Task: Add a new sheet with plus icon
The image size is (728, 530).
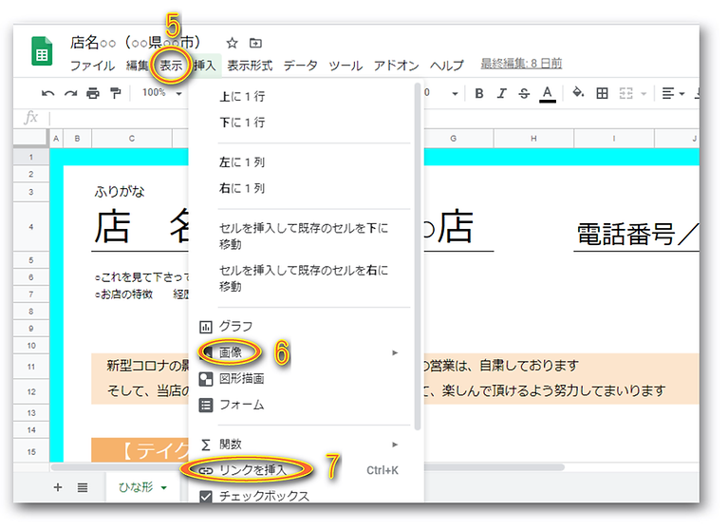Action: tap(58, 487)
